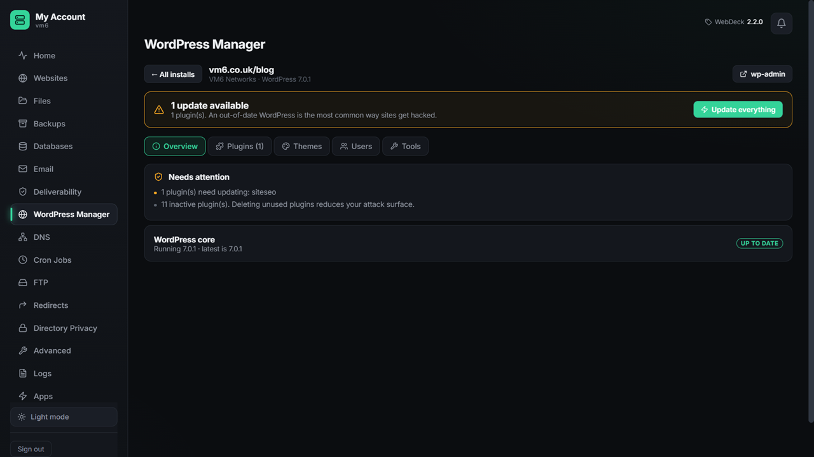Click the WebDeck 2.2.0 version text
The image size is (814, 457).
coord(739,22)
